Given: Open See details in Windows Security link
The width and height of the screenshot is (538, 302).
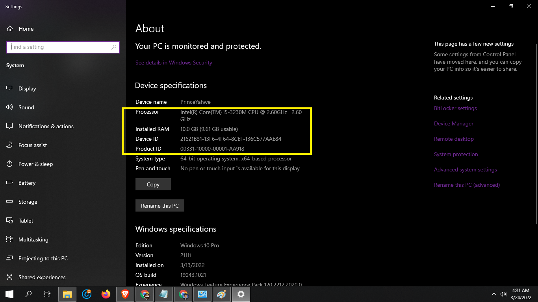Looking at the screenshot, I should coord(174,63).
